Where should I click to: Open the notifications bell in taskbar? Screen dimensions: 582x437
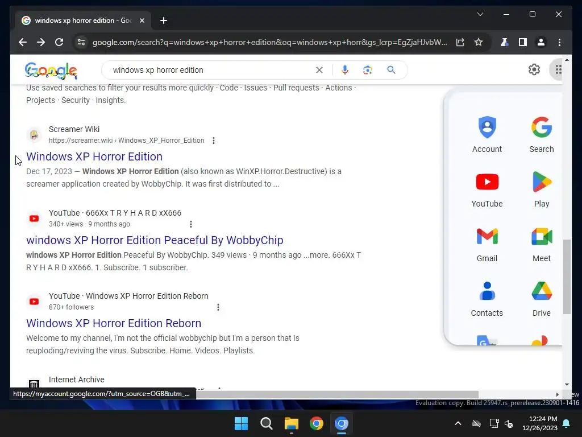[x=567, y=423]
